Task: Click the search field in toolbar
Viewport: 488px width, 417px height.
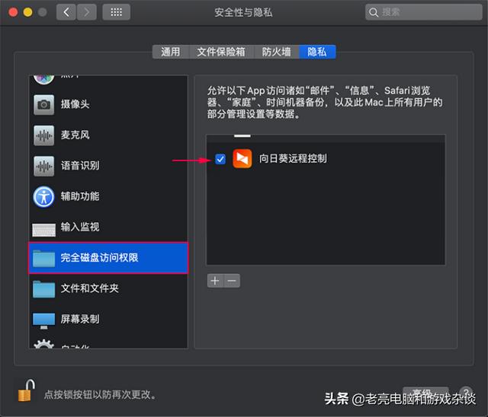Action: click(424, 12)
